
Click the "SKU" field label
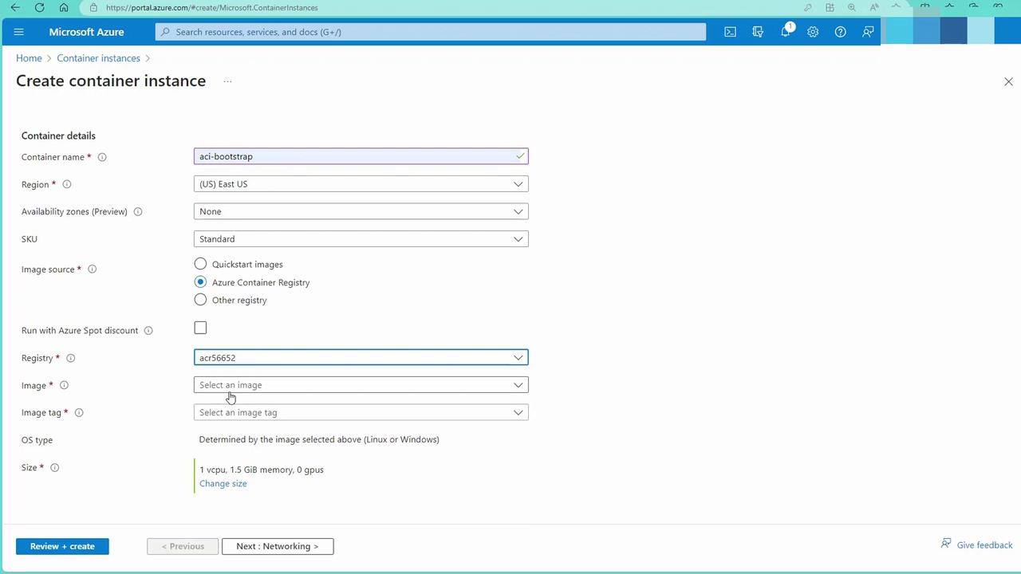point(30,239)
